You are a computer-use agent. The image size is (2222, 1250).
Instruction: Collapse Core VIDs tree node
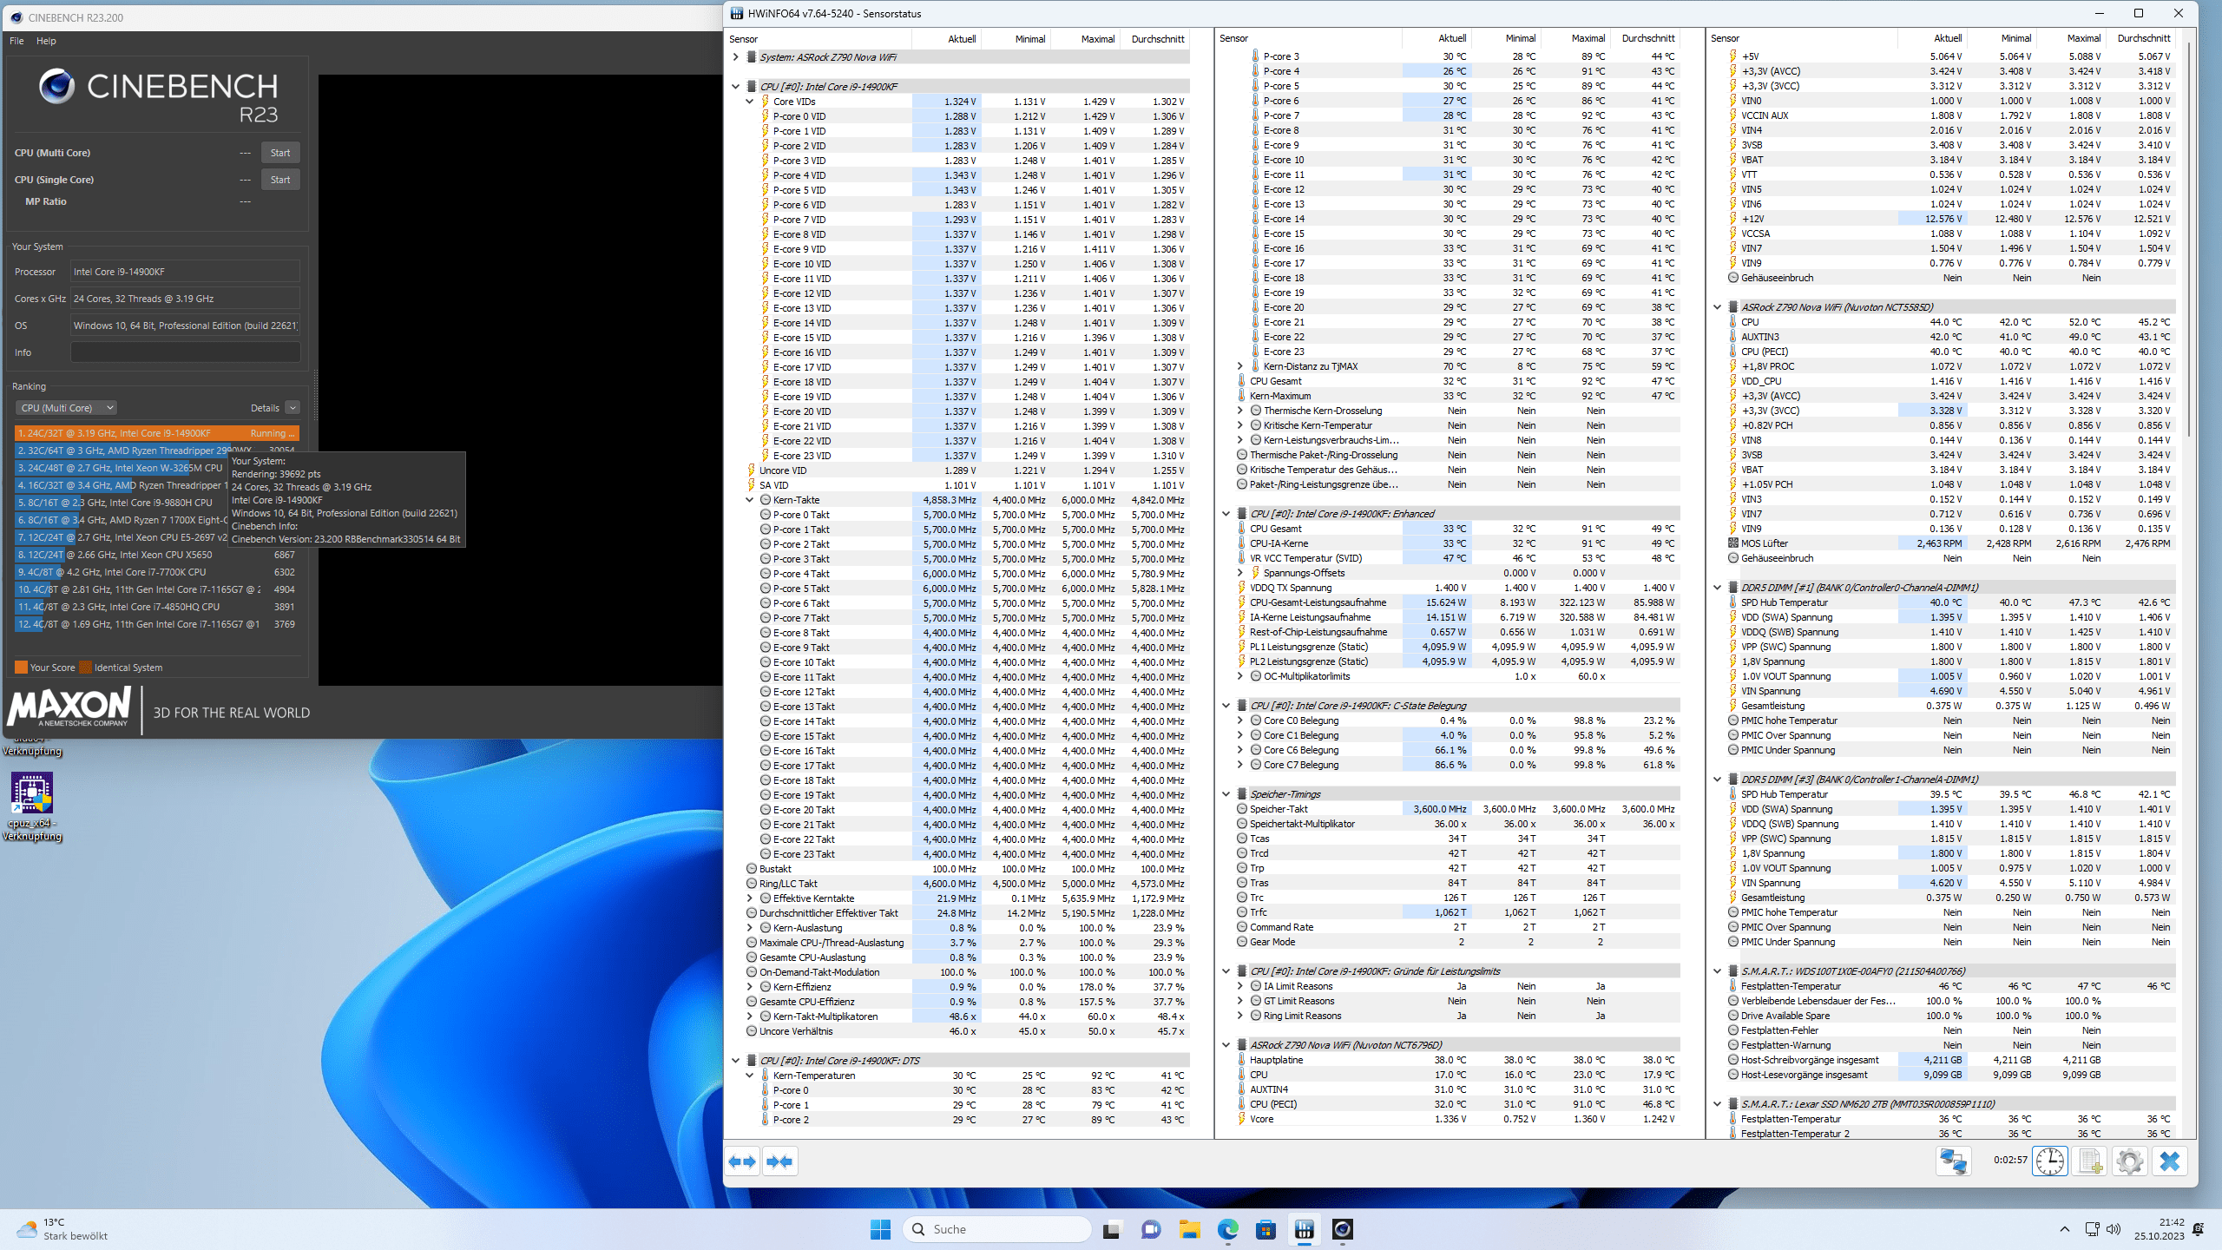750,102
